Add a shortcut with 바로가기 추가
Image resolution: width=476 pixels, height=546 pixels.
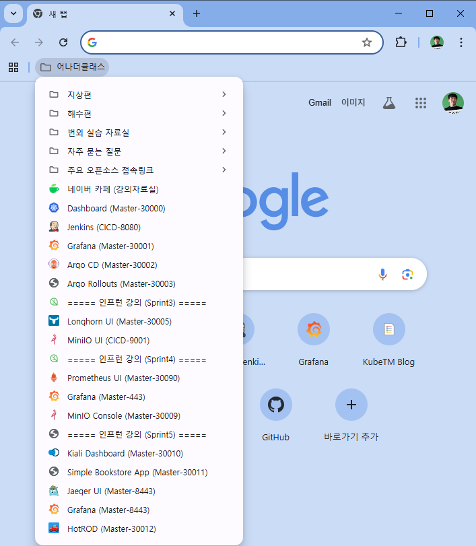click(x=351, y=415)
